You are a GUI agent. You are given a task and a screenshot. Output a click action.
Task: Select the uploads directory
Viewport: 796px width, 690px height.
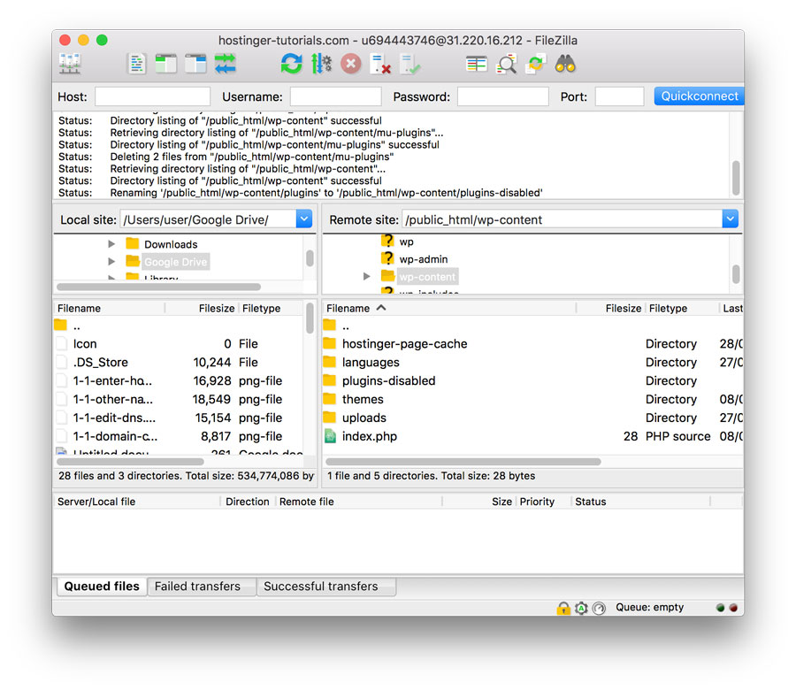(532, 418)
